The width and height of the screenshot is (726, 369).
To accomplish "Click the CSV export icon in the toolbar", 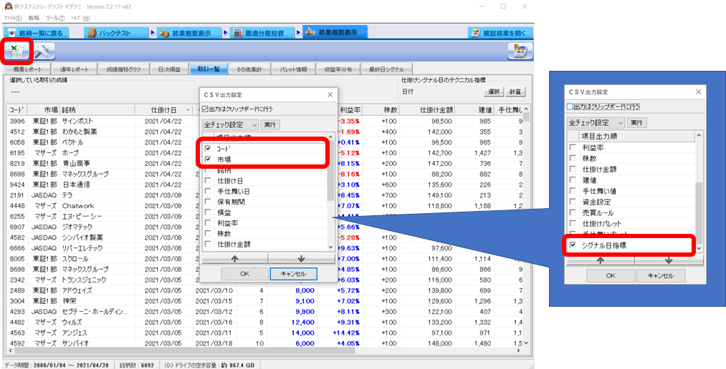I will tap(18, 51).
